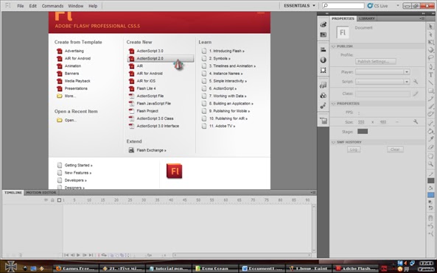437x273 pixels.
Task: Select the Text tool
Action: pos(430,74)
